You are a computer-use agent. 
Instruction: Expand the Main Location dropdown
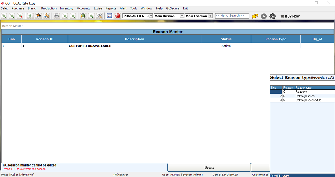210,16
